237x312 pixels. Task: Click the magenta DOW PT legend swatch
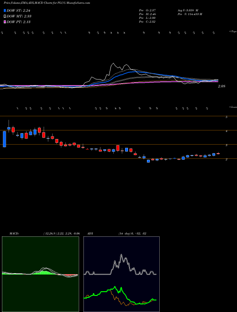[x=5, y=22]
